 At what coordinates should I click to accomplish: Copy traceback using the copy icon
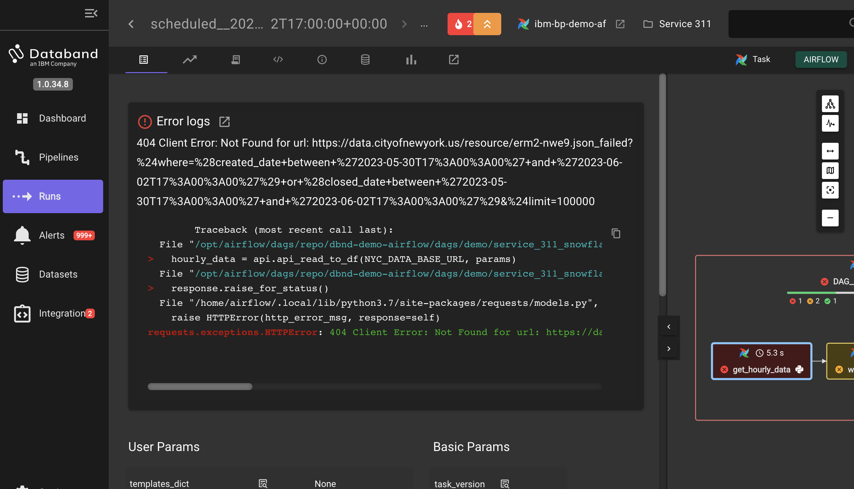616,233
